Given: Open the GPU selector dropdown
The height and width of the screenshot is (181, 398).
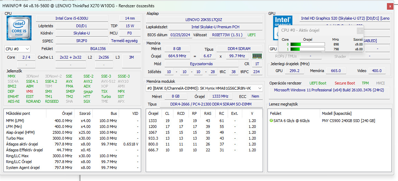Looking at the screenshot, I should click(x=273, y=49).
